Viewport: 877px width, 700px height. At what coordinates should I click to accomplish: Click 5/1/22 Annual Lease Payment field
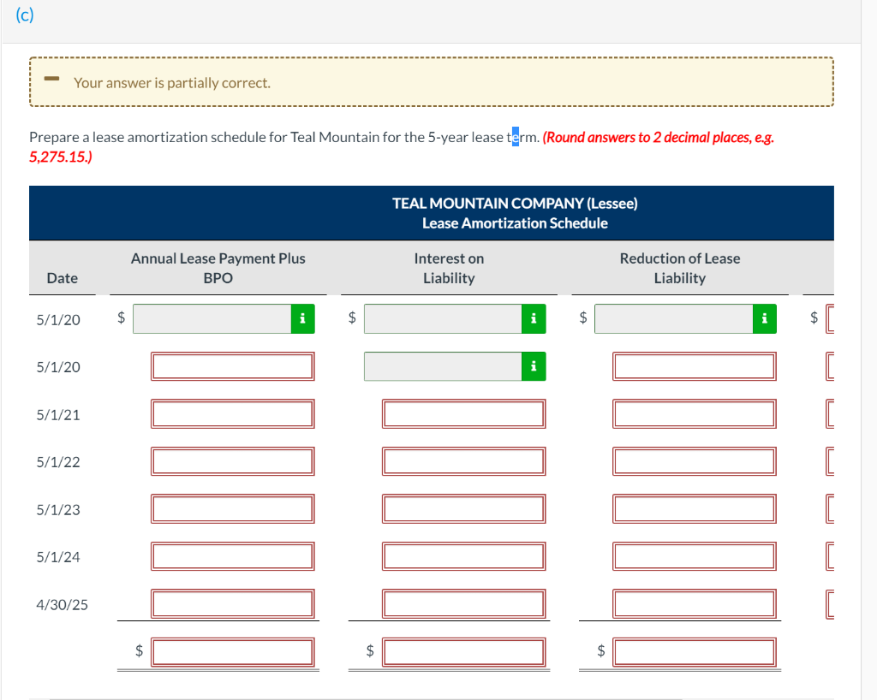[233, 461]
